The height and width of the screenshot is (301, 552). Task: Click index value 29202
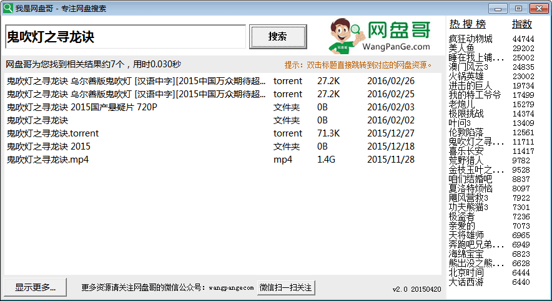tap(523, 48)
